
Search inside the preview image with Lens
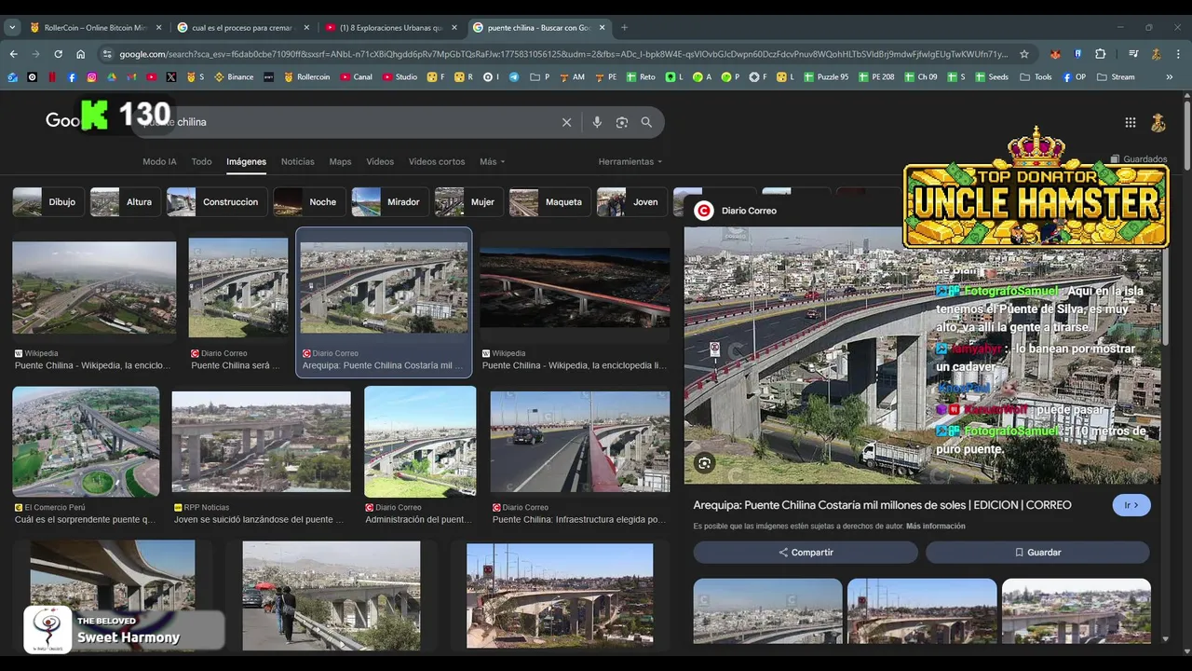(x=704, y=463)
